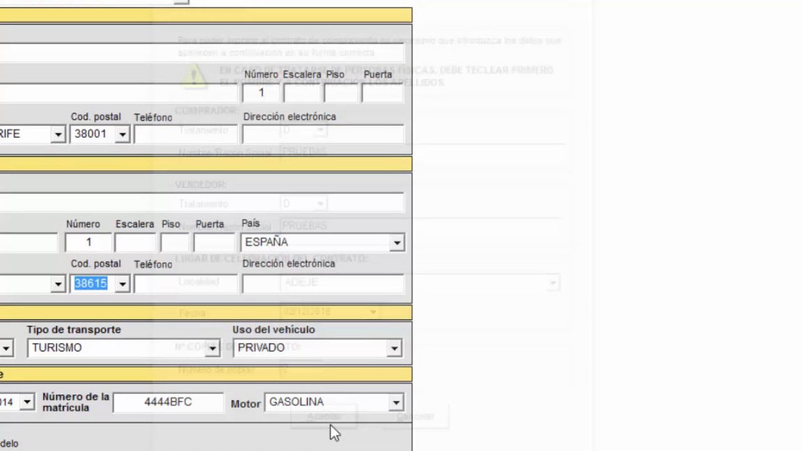Open the Uso del vehículo PRIVADO dropdown
802x451 pixels.
(x=393, y=348)
